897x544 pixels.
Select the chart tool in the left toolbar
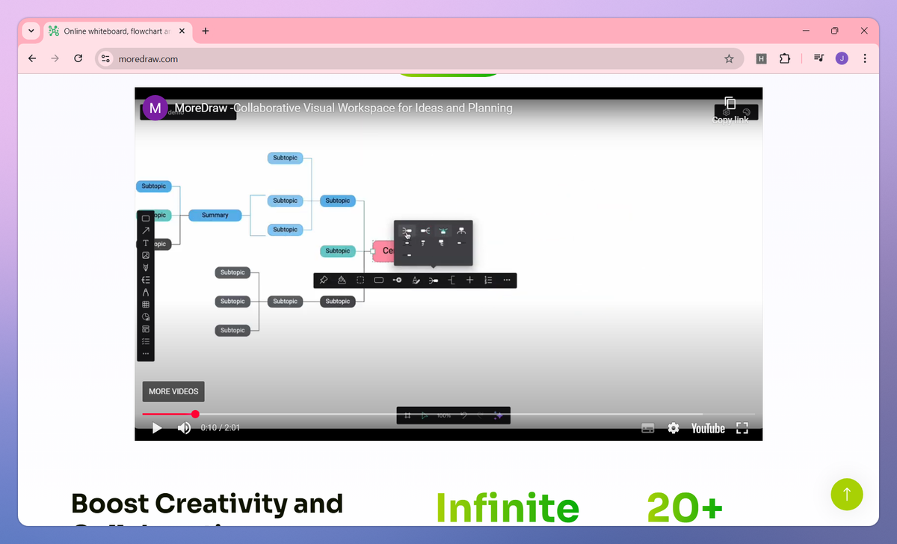146,317
